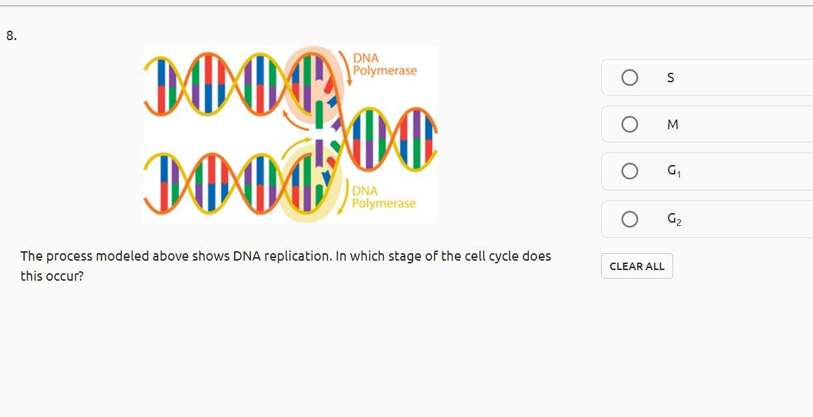Click the orange curved arrow in diagram
Screen dimensions: 813x417
tap(291, 121)
